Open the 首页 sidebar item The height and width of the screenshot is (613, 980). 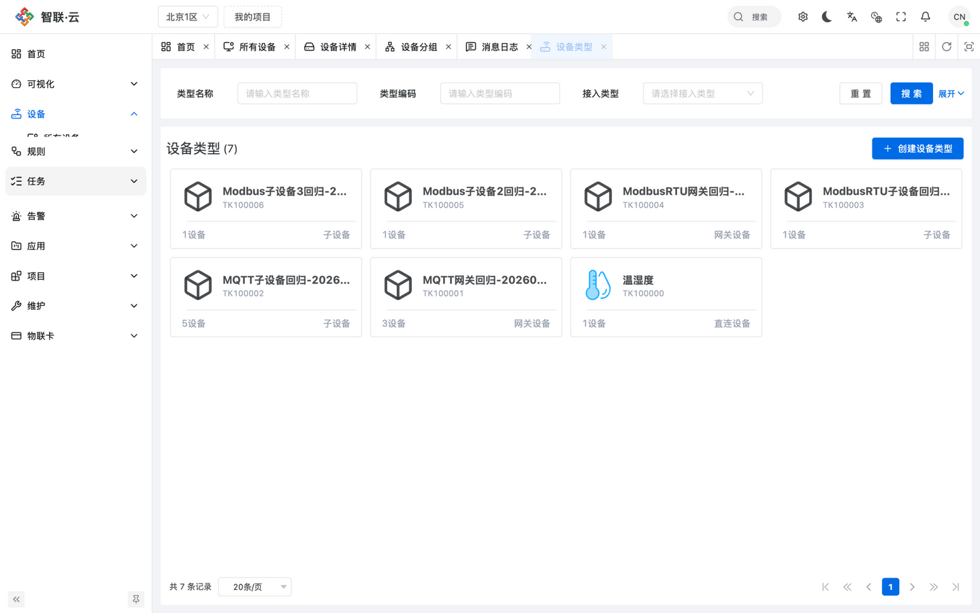(x=76, y=54)
